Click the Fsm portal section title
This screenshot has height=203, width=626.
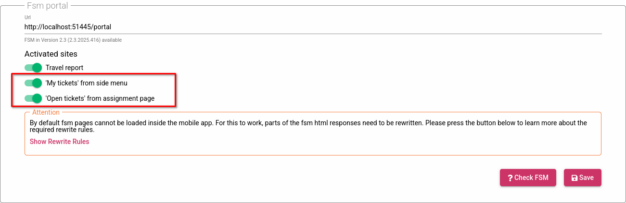point(47,6)
